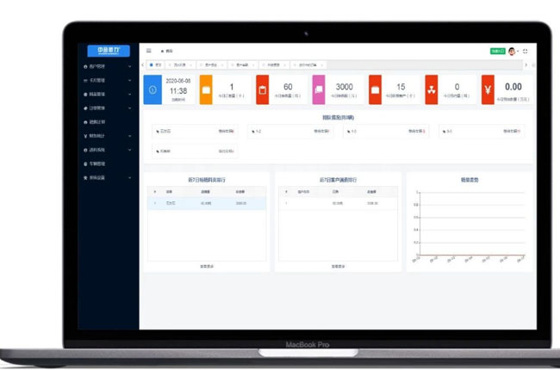
Task: Click the yen icon beside 0.00
Action: pos(488,89)
